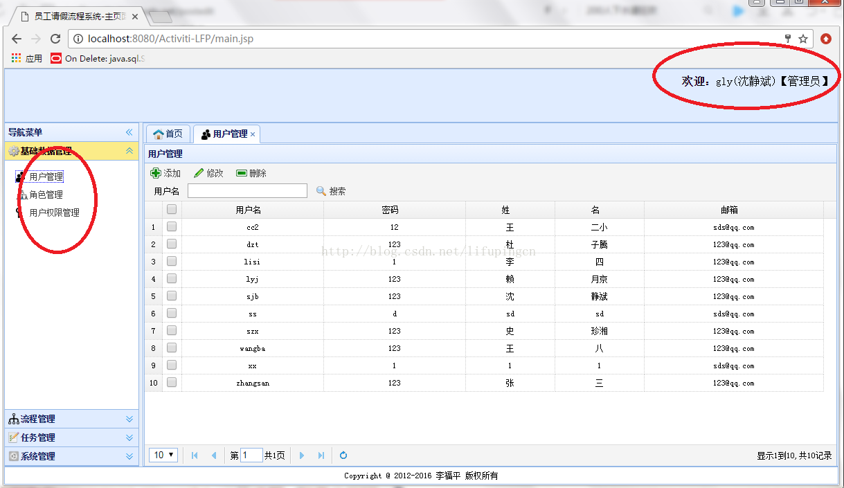Viewport: 844px width, 488px height.
Task: Click the 员工请假流程系统 browser tab
Action: pos(78,16)
